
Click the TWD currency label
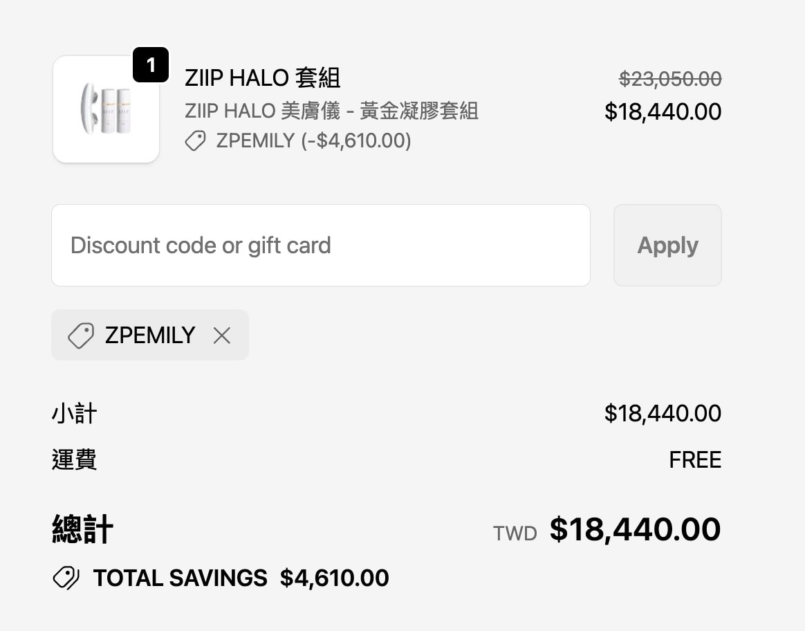[x=514, y=533]
